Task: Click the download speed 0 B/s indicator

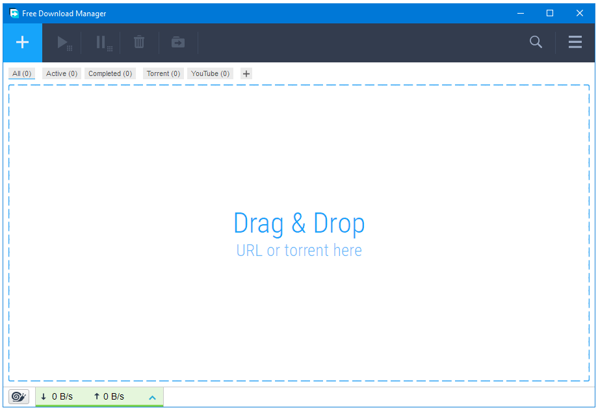Action: coord(57,396)
